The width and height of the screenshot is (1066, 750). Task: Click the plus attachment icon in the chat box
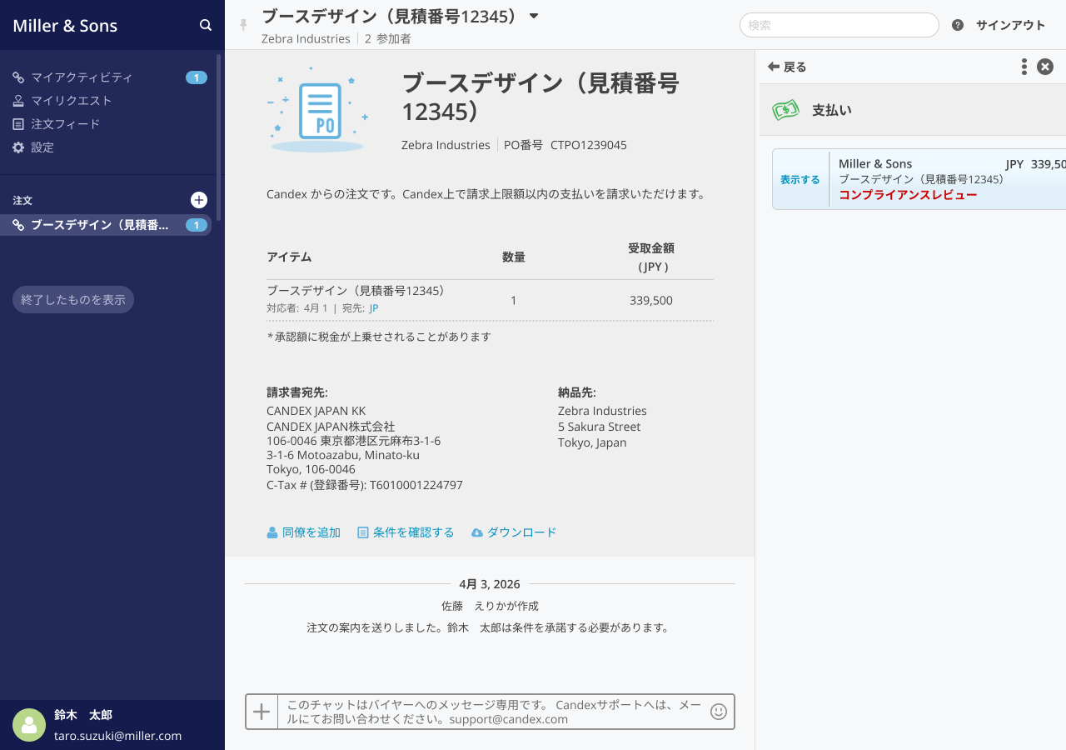coord(262,711)
